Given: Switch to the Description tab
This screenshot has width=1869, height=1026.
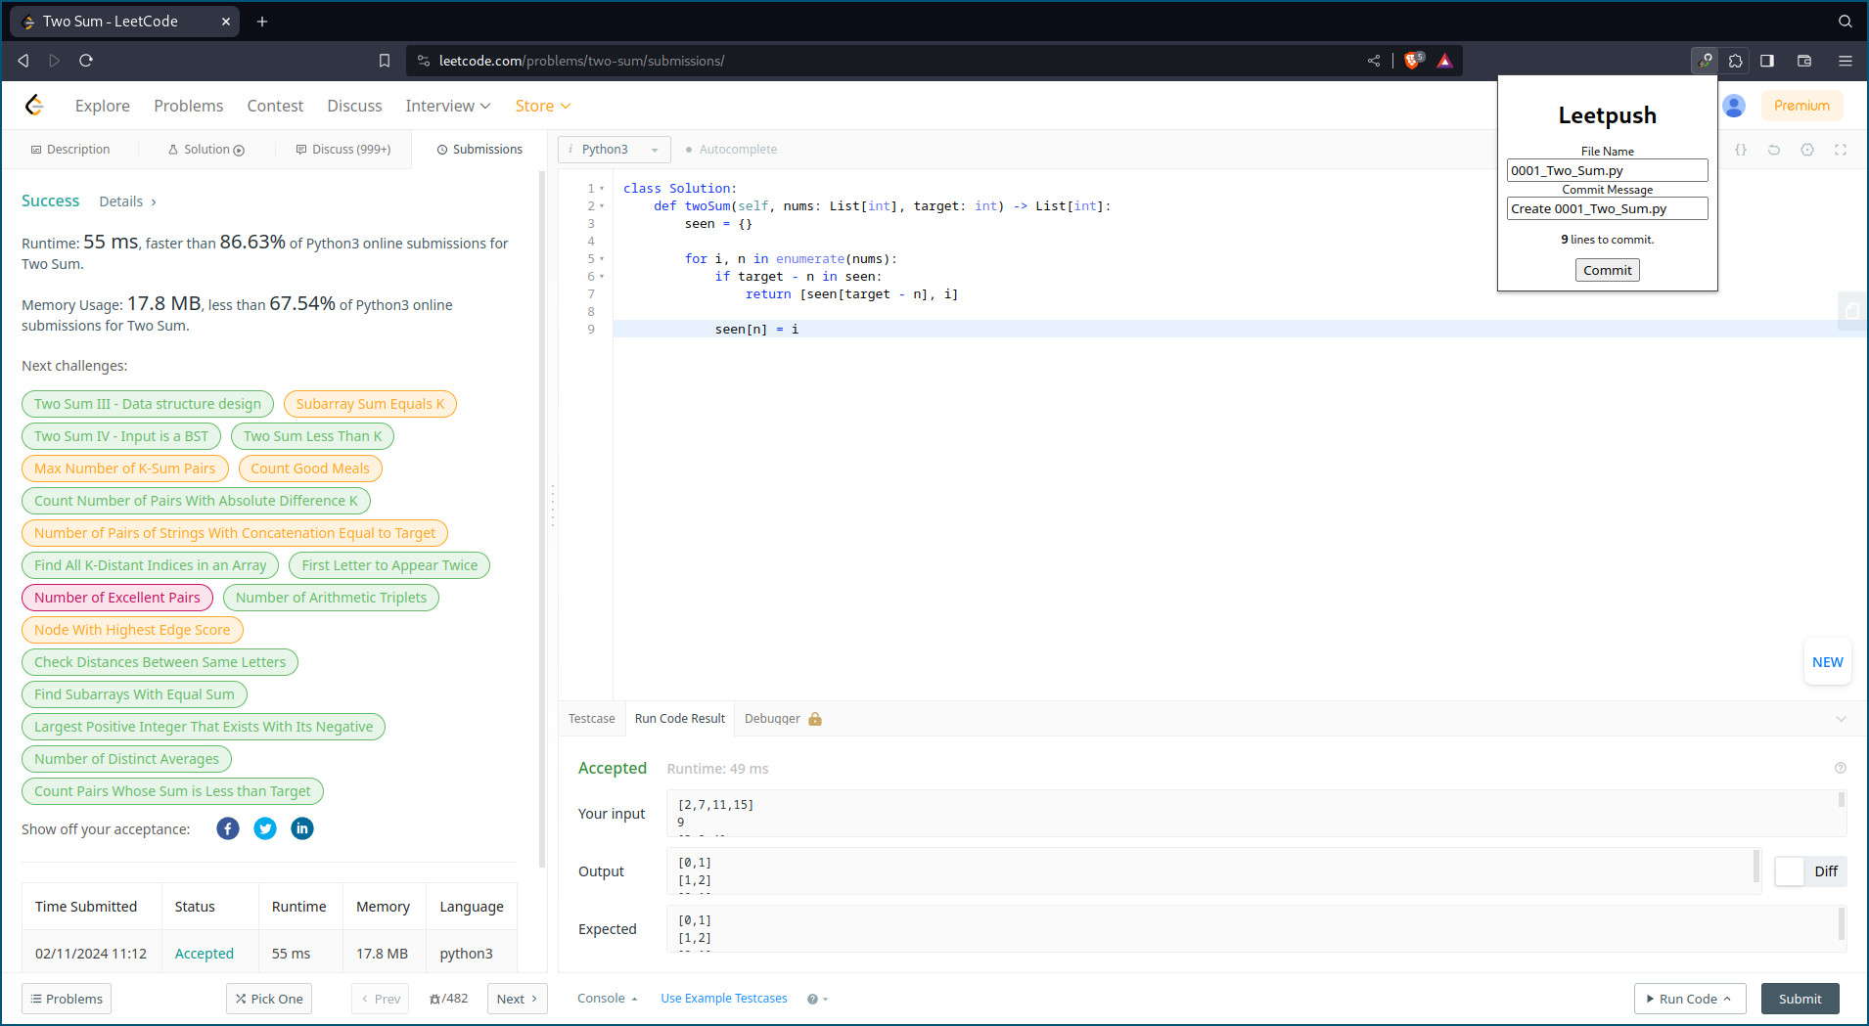Looking at the screenshot, I should pyautogui.click(x=69, y=150).
